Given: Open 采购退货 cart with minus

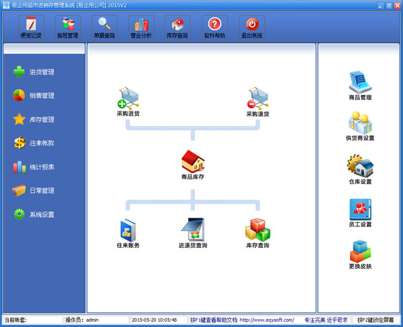Looking at the screenshot, I should [257, 101].
